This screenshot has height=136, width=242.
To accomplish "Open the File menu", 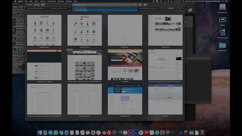I will [x=26, y=1].
